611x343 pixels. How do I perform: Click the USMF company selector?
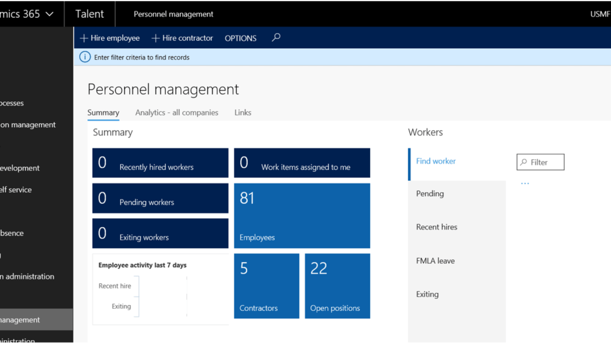pos(600,14)
